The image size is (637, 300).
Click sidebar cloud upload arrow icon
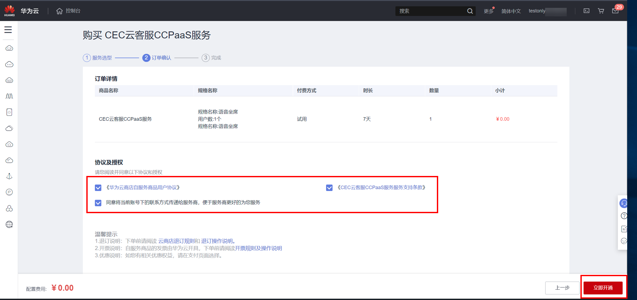(x=9, y=144)
